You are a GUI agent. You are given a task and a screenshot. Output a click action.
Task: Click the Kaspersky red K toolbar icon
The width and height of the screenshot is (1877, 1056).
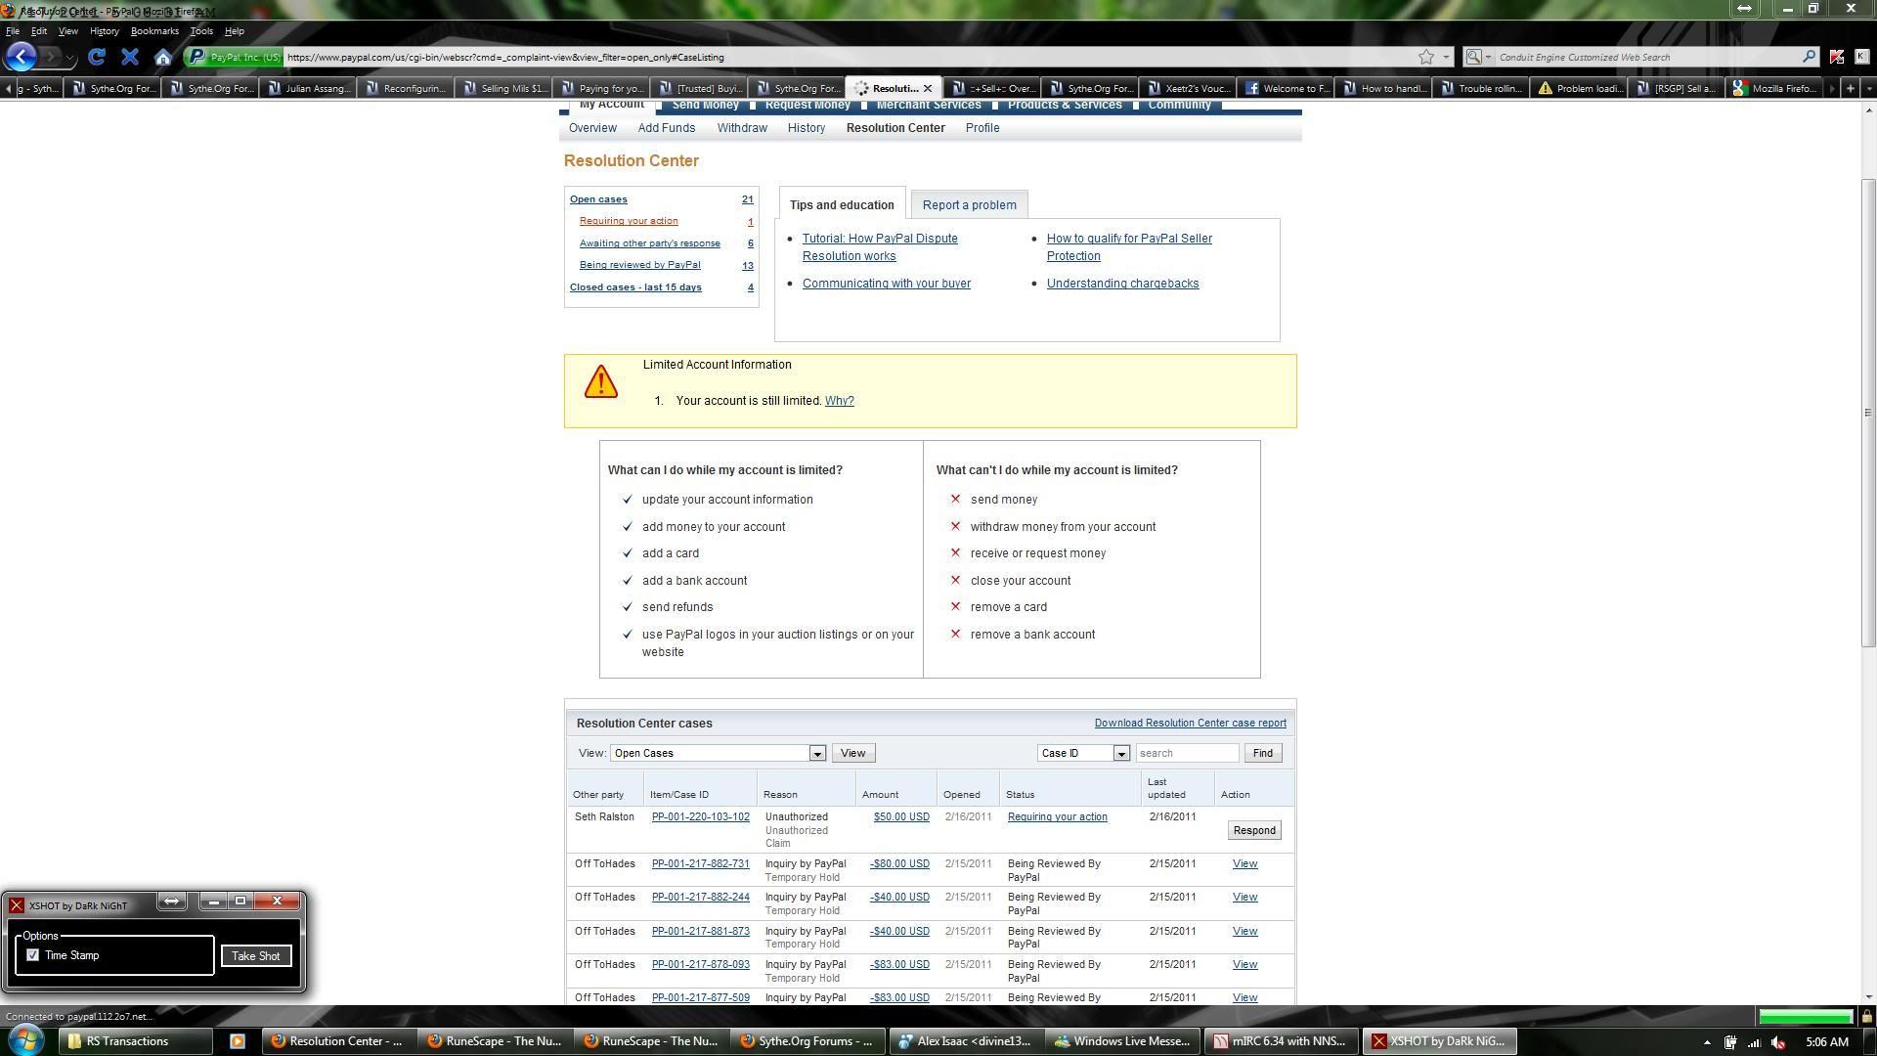[x=1836, y=57]
